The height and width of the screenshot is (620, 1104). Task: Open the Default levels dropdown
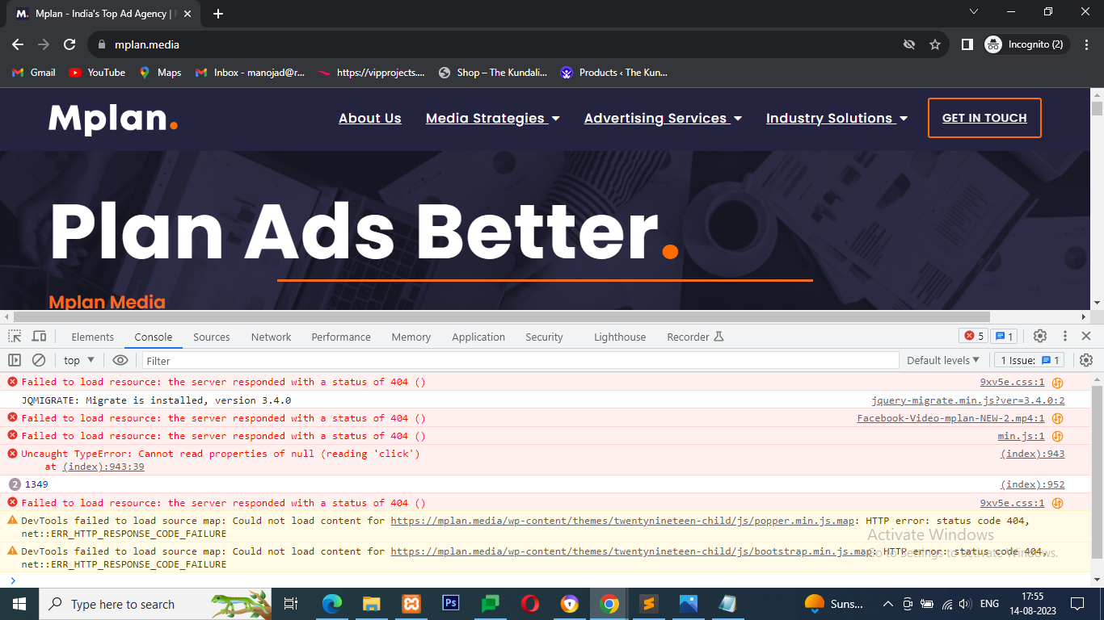point(943,360)
